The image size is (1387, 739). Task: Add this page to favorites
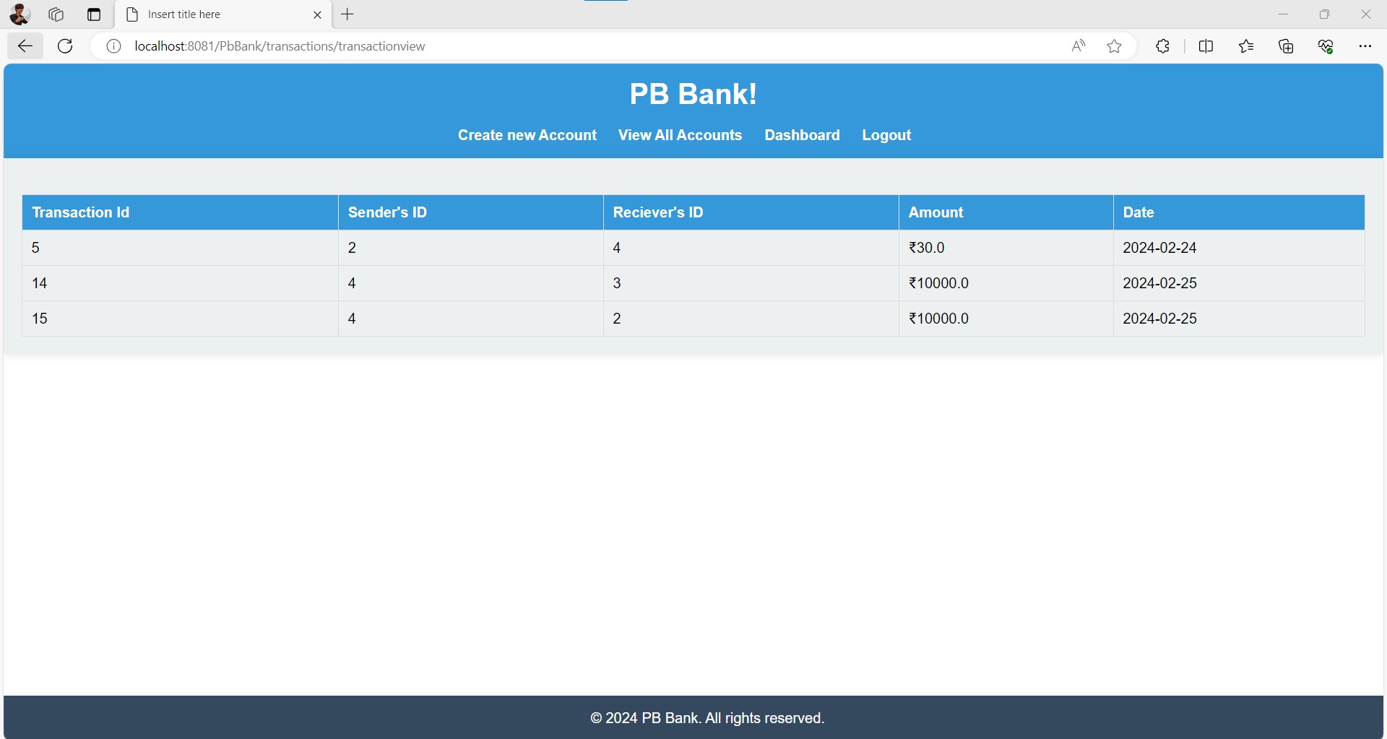coord(1115,46)
